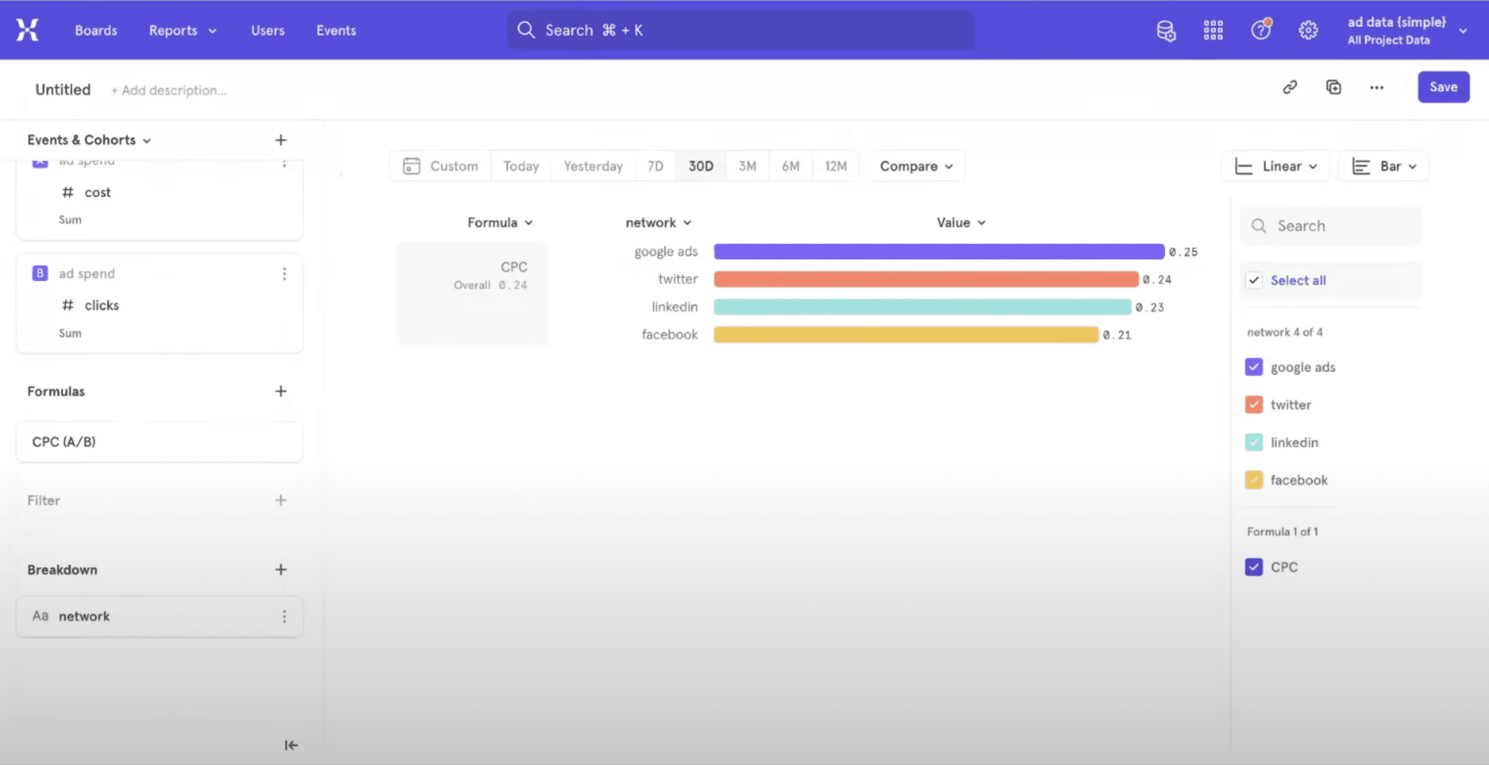Open the Compare dropdown
Viewport: 1489px width, 765px height.
(916, 166)
